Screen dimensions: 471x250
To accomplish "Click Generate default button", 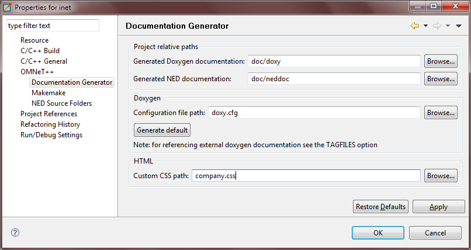I will click(x=162, y=130).
